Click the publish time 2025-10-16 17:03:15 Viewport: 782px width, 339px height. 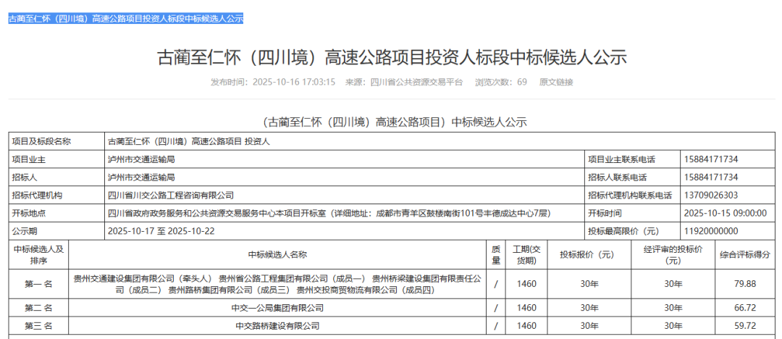coord(294,83)
